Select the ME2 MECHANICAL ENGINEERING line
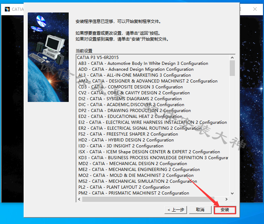 139,170
